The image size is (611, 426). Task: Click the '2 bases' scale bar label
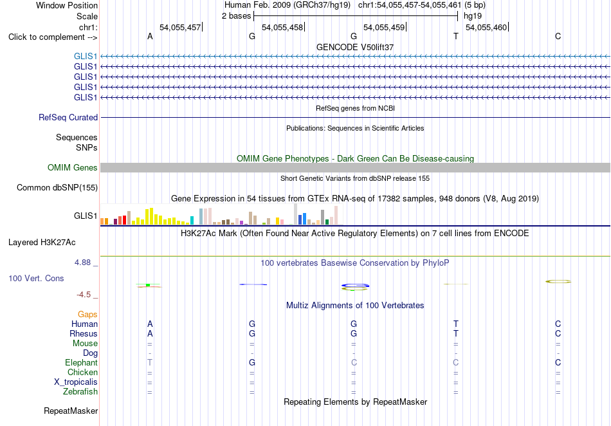pos(236,16)
